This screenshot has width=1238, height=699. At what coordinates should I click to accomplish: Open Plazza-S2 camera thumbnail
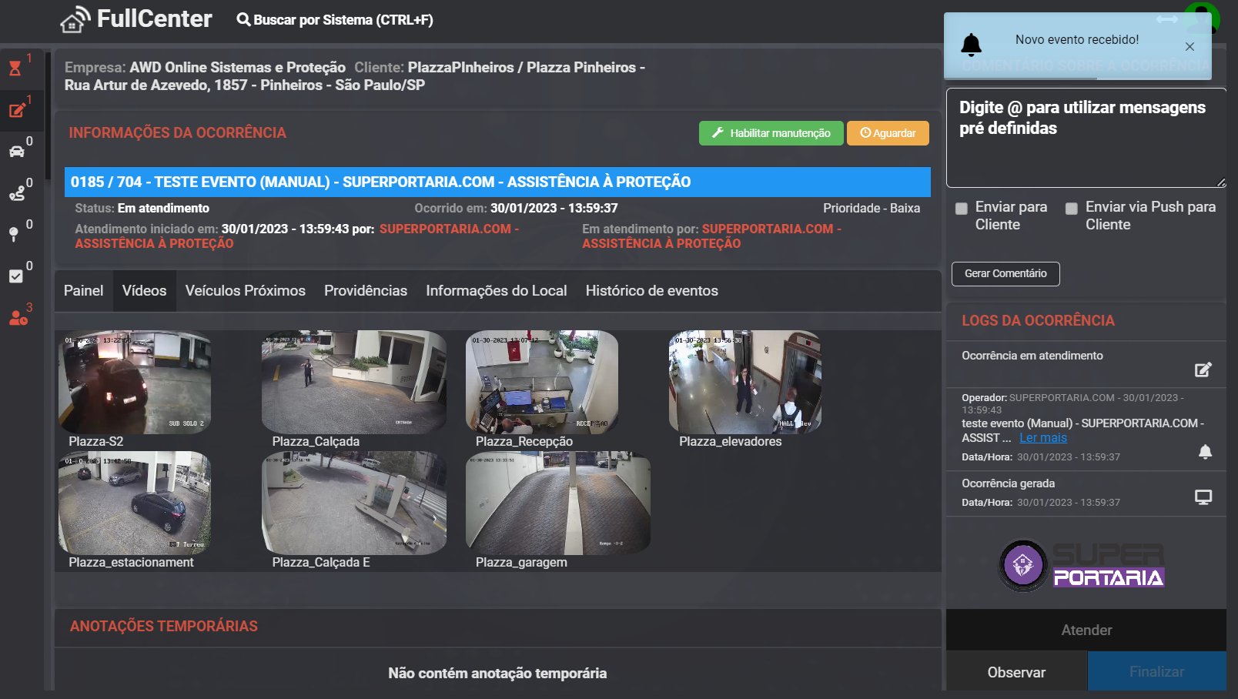click(135, 382)
